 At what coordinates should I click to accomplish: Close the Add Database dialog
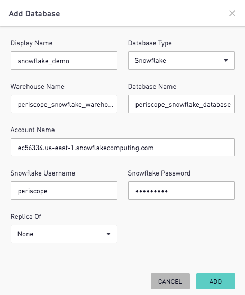(x=232, y=13)
